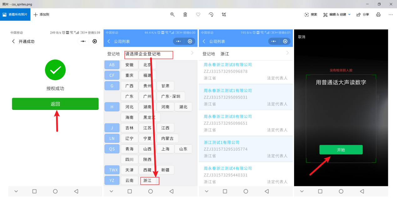This screenshot has width=397, height=205.
Task: Jump to AB letter index
Action: click(112, 65)
